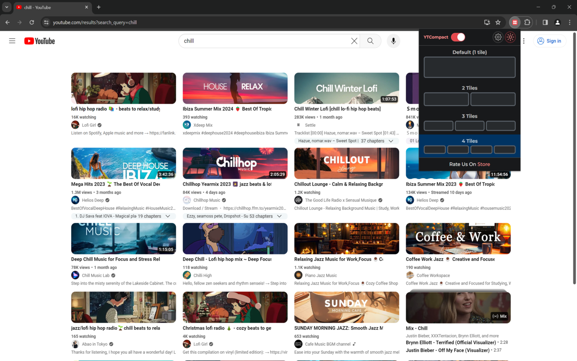Disable YTCompact with the red switch

coord(458,37)
